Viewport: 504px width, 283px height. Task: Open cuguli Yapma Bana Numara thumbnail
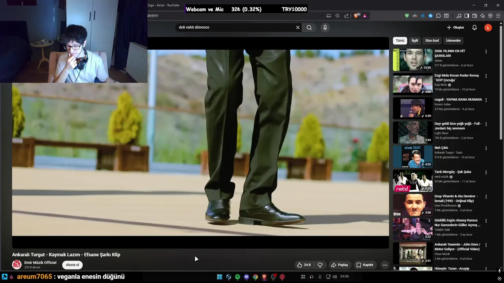(x=413, y=108)
